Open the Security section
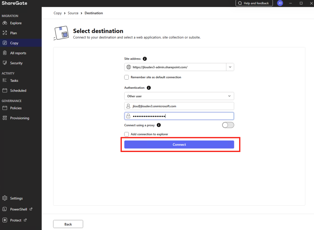Viewport: 314px width, 230px height. click(x=21, y=63)
